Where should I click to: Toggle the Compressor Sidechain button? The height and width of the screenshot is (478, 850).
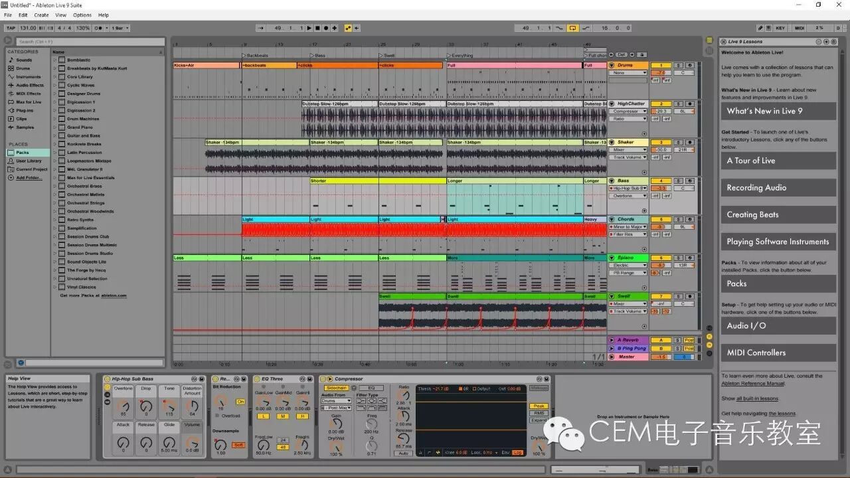point(336,388)
